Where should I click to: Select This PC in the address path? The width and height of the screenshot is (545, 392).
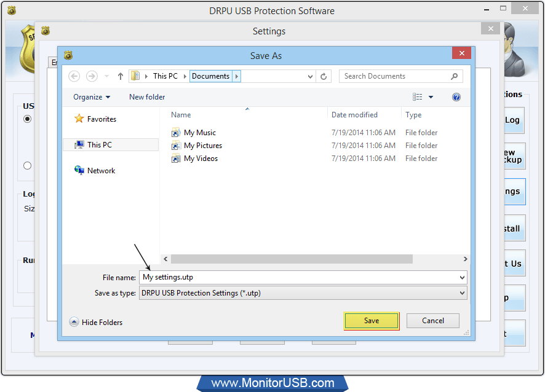tap(165, 76)
